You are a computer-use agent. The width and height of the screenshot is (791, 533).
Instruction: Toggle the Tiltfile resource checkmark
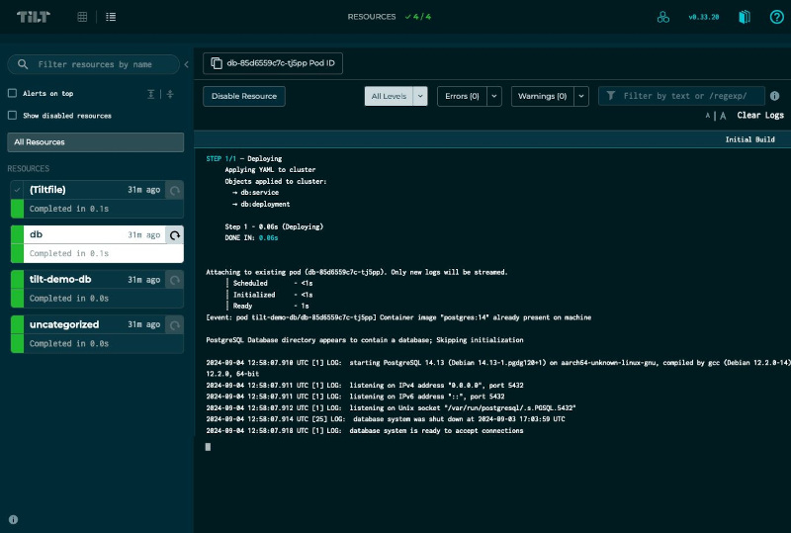[17, 189]
